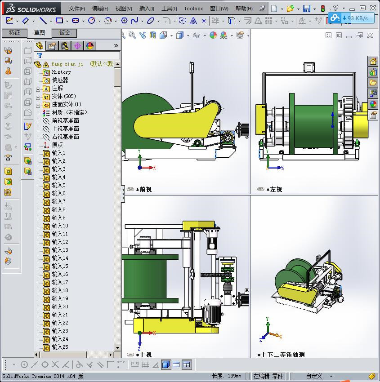Click the Sketch icon with pencil in side toolbar

pos(28,126)
